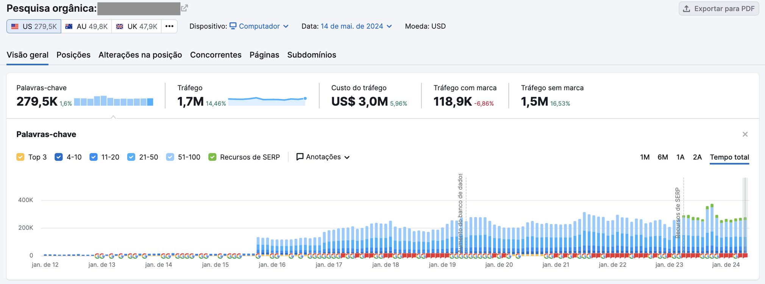The image size is (765, 284).
Task: Close the Palavras-chave chart panel
Action: (745, 134)
